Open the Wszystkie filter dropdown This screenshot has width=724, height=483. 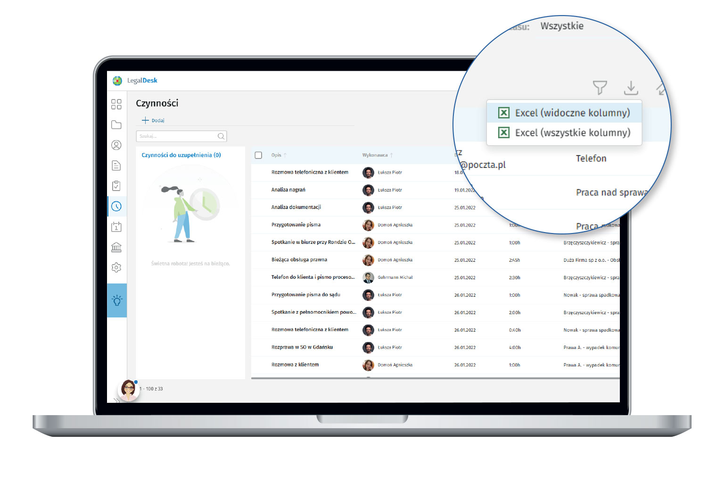[x=562, y=26]
